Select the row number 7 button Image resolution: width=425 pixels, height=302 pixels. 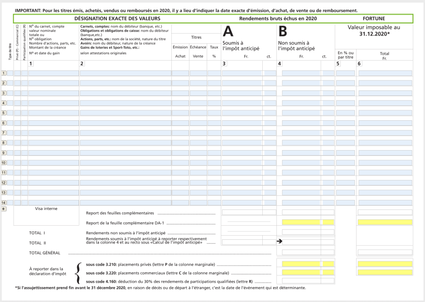tap(4, 133)
